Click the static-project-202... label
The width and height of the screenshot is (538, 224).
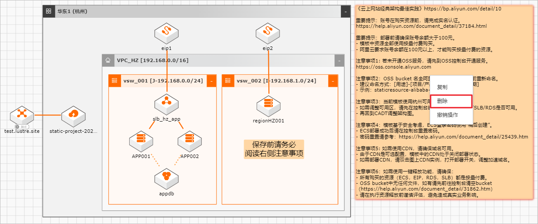[73, 131]
